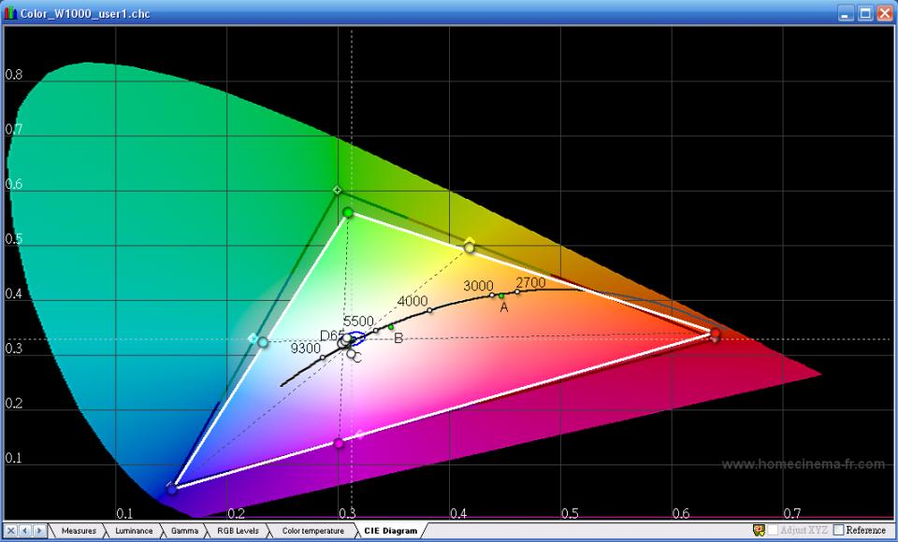Enable the Reference checkbox
Viewport: 898px width, 542px height.
(838, 531)
